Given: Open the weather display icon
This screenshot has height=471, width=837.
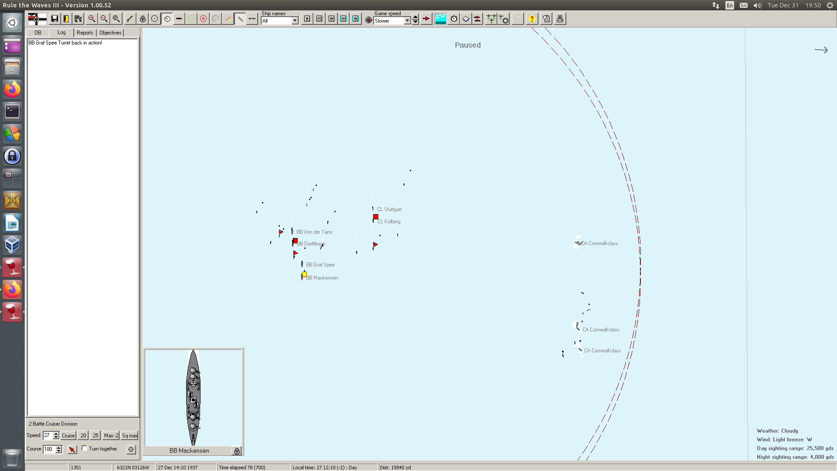Looking at the screenshot, I should click(x=440, y=19).
